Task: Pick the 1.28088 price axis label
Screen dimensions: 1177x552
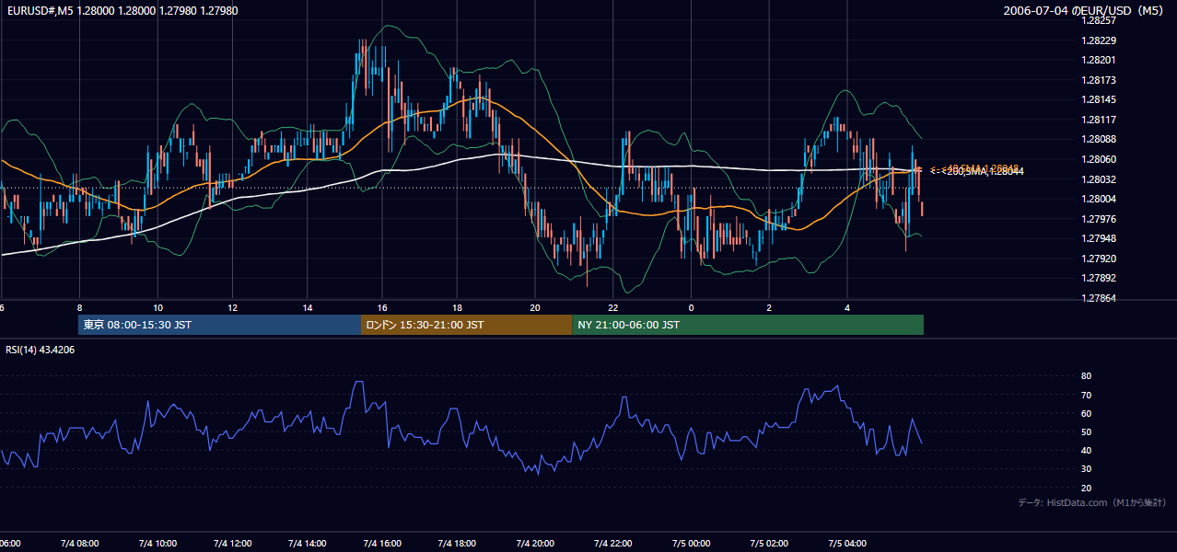Action: pos(1099,139)
